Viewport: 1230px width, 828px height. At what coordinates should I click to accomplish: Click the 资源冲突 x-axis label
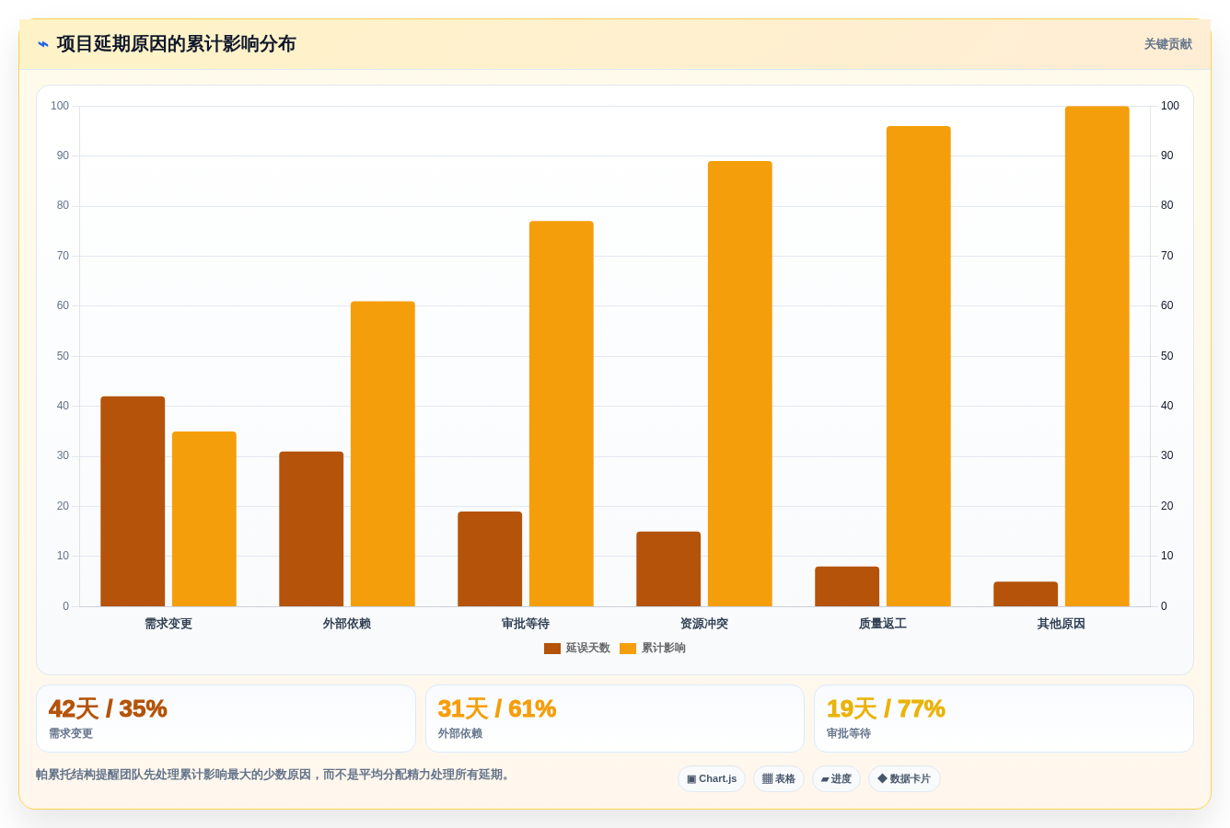coord(704,624)
